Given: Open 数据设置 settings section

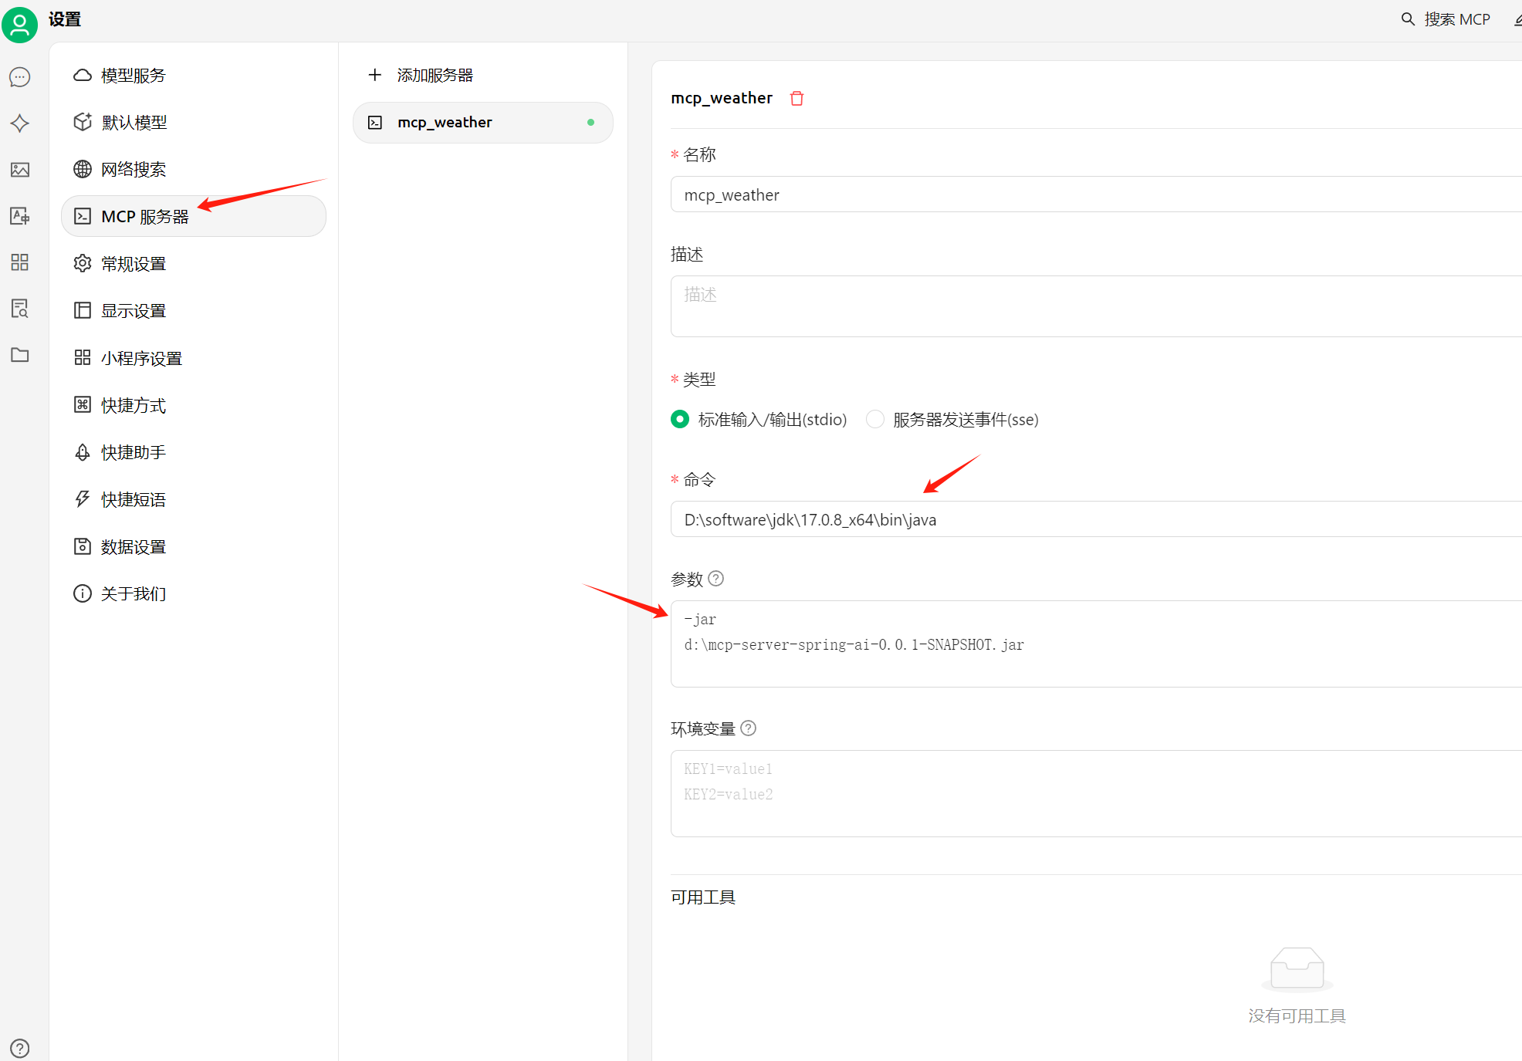Looking at the screenshot, I should point(194,546).
